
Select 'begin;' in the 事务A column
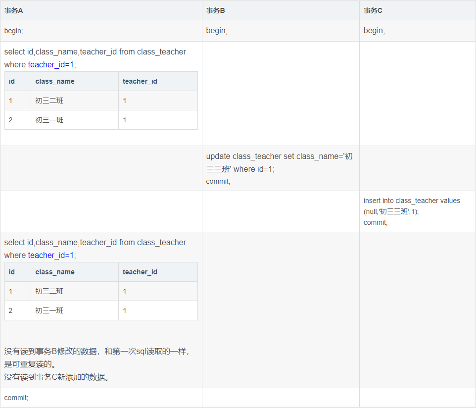(x=13, y=31)
